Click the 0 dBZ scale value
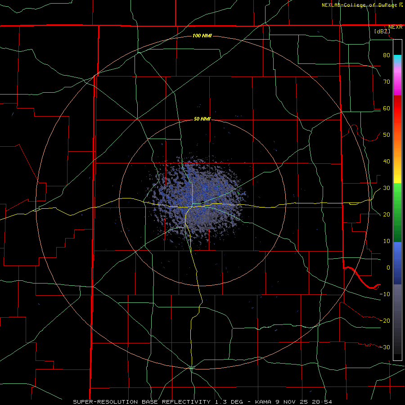 click(x=388, y=268)
